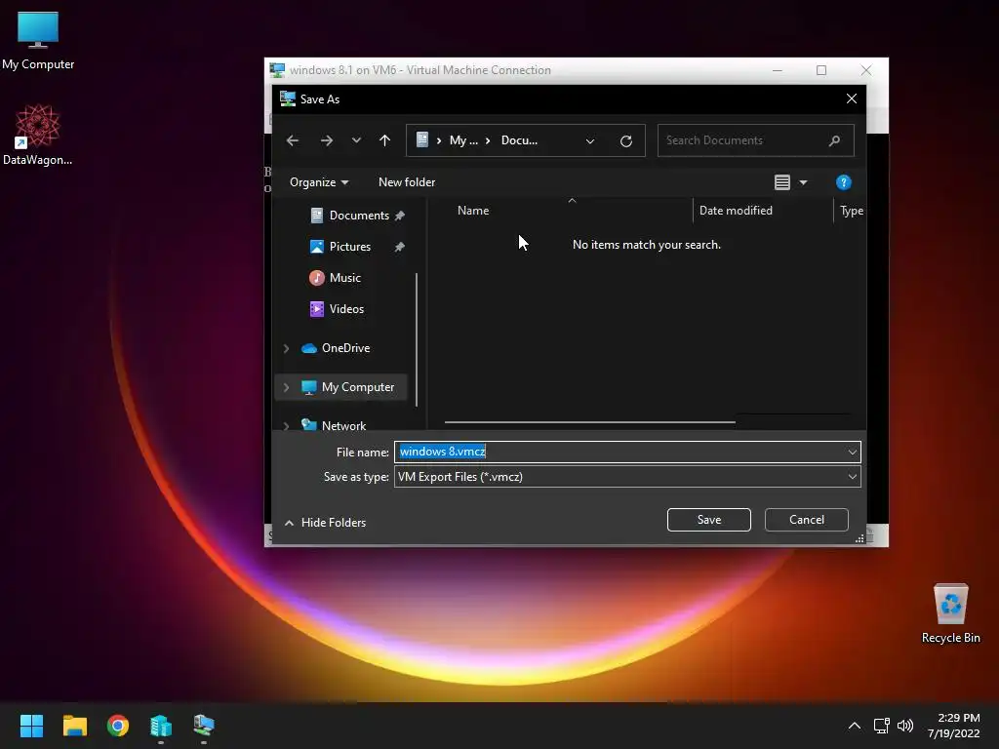Refresh the Documents folder listing
Screen dimensions: 999x749
tap(626, 140)
